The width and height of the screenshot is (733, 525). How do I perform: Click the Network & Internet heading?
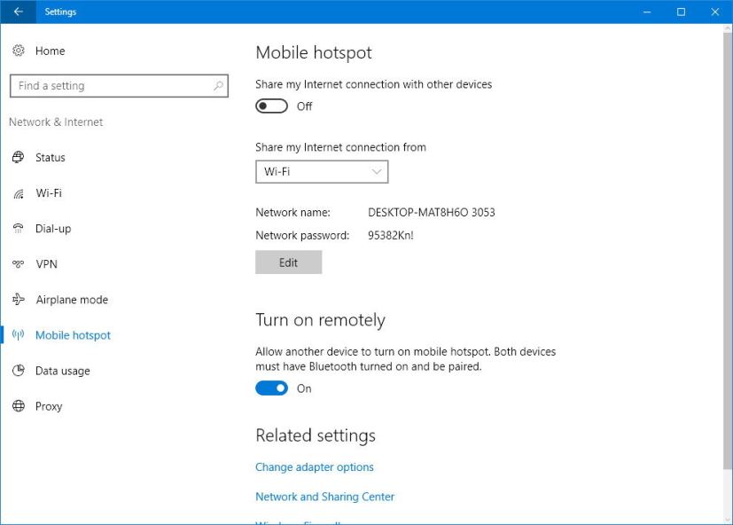point(56,122)
